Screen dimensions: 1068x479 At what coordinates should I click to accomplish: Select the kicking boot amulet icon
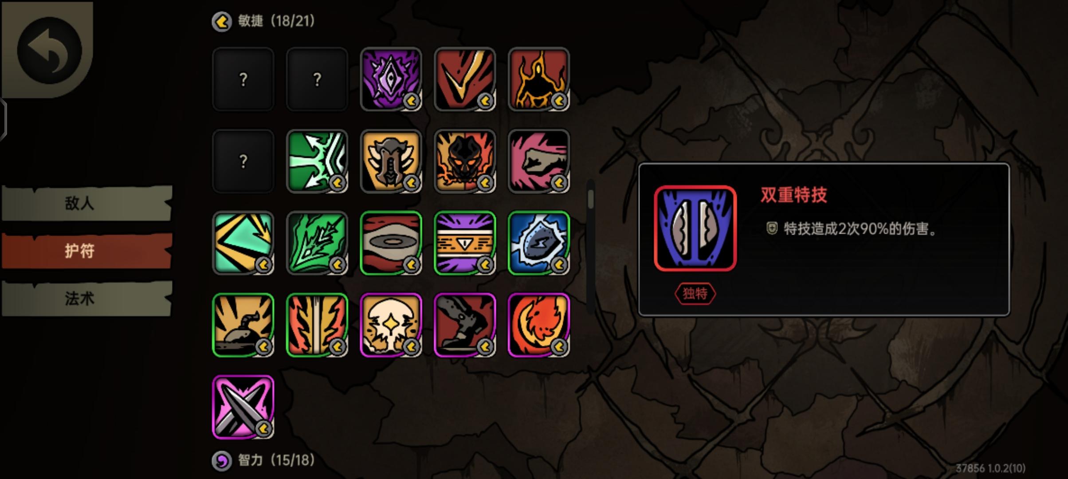coord(465,325)
